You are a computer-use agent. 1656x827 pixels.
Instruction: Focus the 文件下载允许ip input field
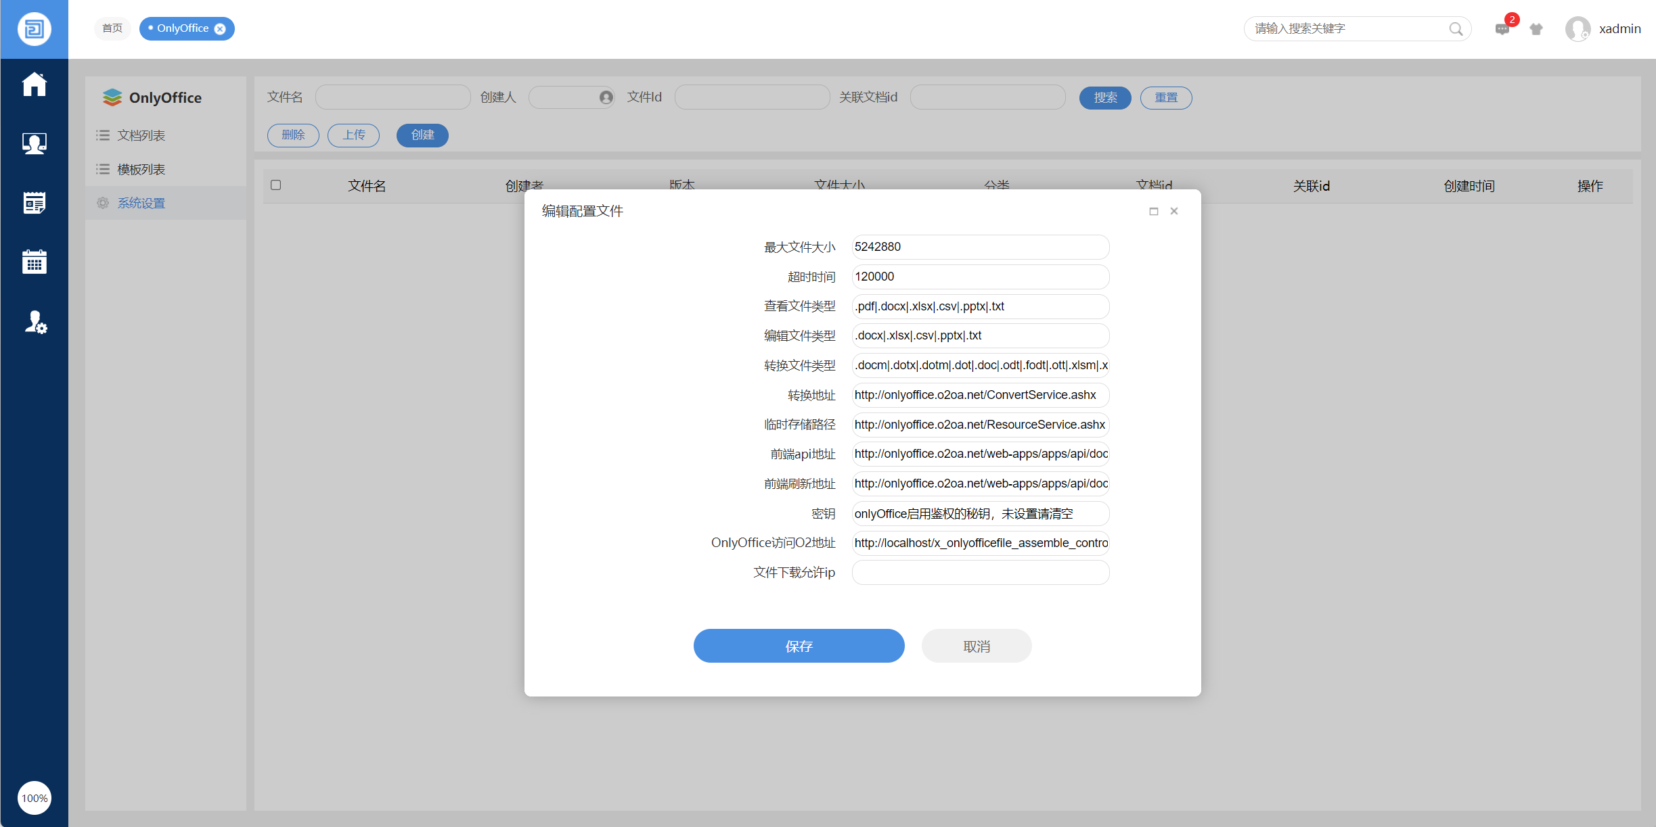point(980,573)
